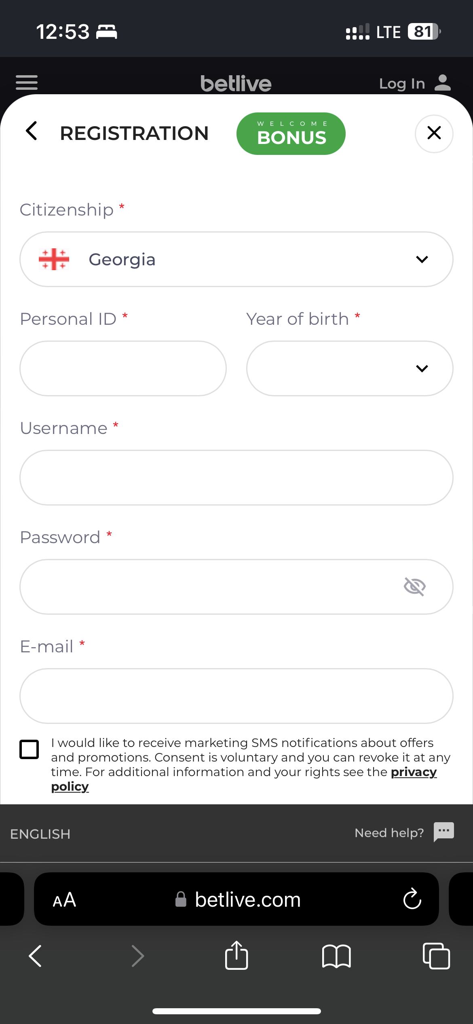The image size is (473, 1024).
Task: Close the registration form
Action: click(434, 133)
